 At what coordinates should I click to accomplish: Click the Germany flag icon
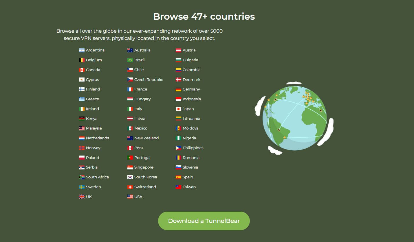(x=178, y=89)
